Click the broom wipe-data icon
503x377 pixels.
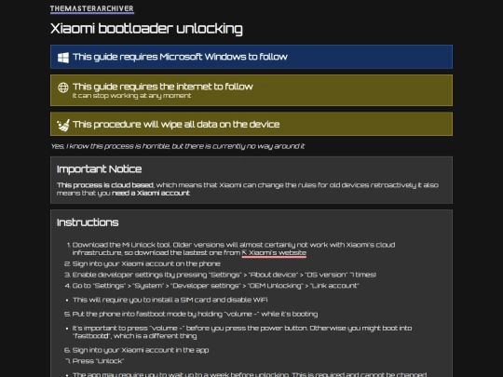(63, 125)
